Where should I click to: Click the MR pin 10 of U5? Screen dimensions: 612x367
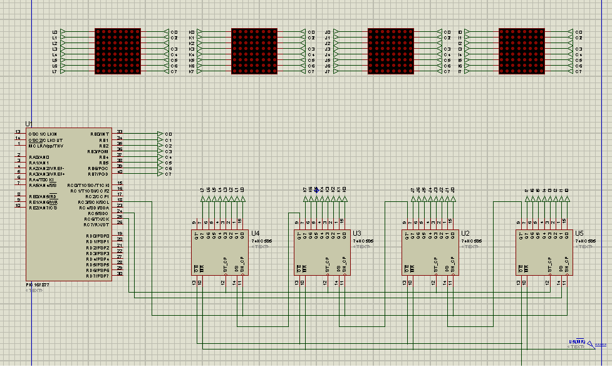pyautogui.click(x=527, y=281)
